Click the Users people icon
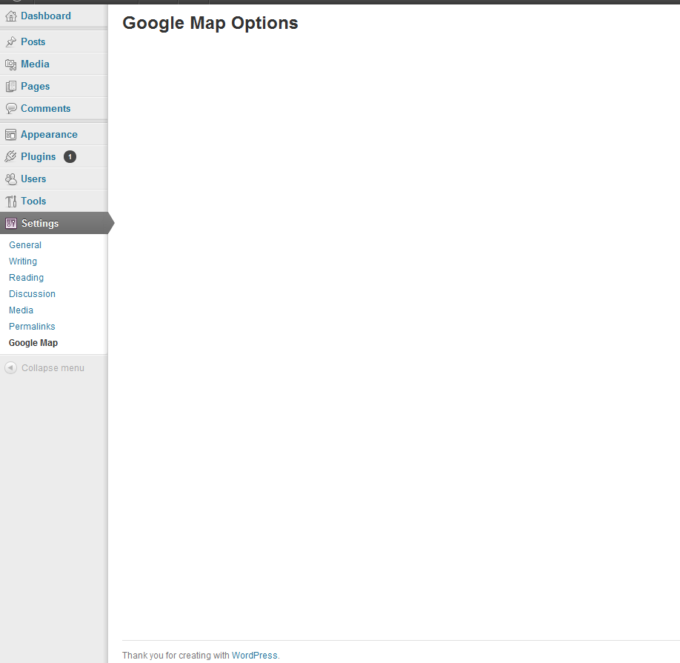This screenshot has width=680, height=663. point(11,179)
